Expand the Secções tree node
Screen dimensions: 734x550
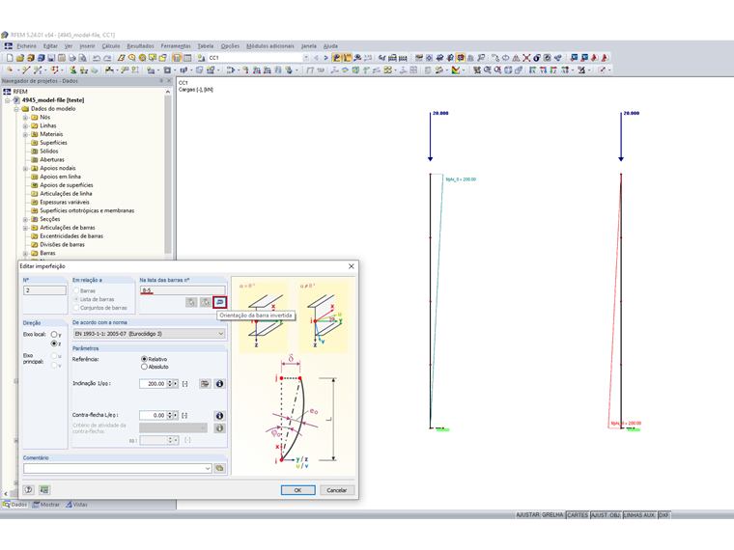[x=26, y=219]
